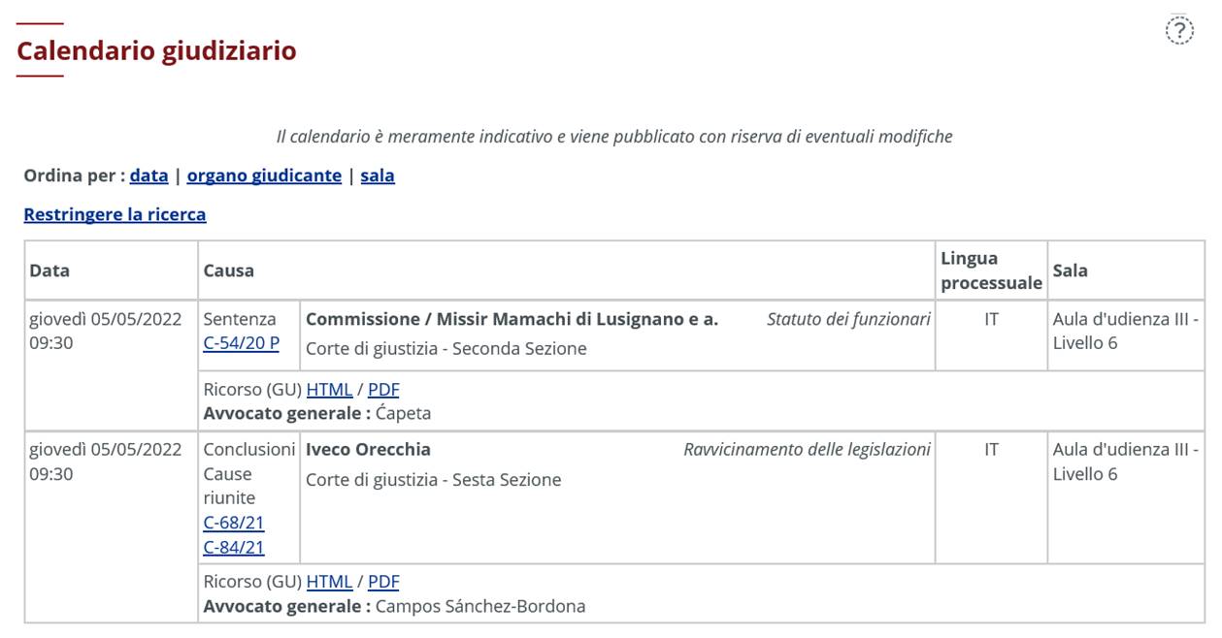Expand Restringere la ricerca search options

(x=115, y=214)
